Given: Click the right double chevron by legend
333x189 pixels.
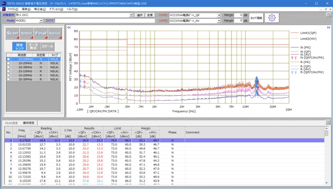Looking at the screenshot, I should pos(329,28).
